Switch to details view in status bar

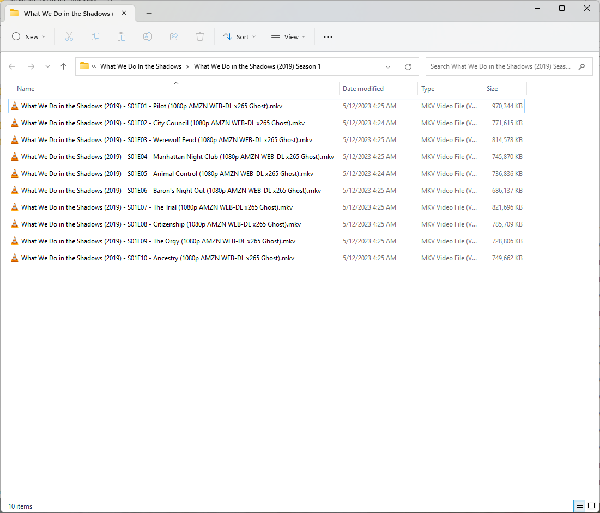[x=580, y=506]
